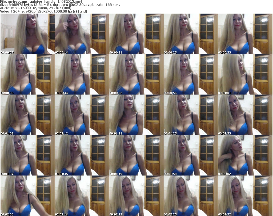Open the thumbnail stamped 00:00:44

click(x=82, y=74)
